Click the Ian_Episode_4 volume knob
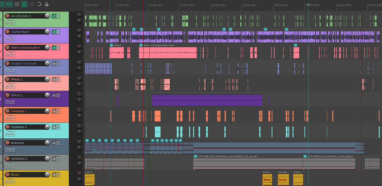 coord(47,16)
